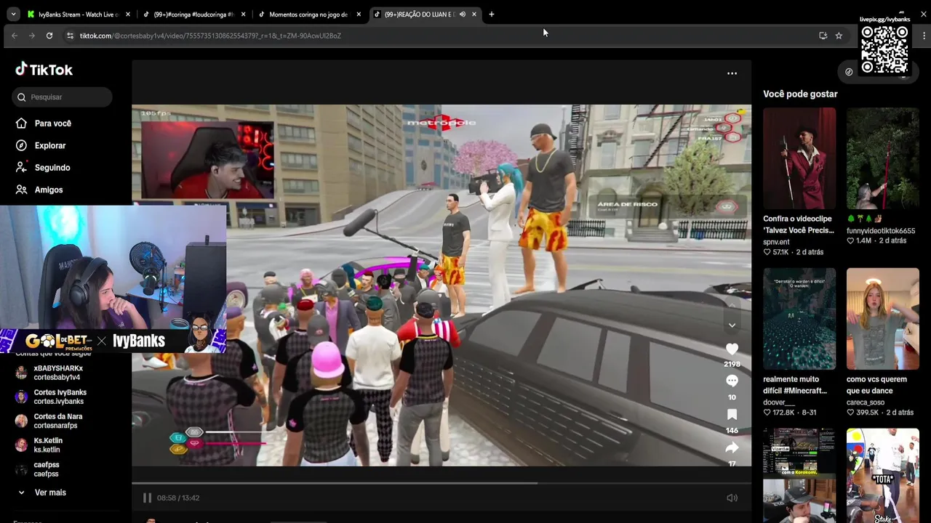Viewport: 931px width, 523px height.
Task: Seek on the video progress bar
Action: coord(441,483)
